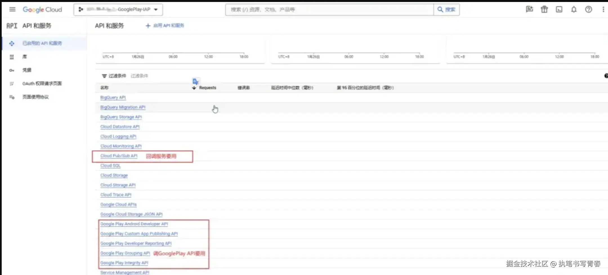Sort the table by the Requests column
This screenshot has width=608, height=275.
[208, 88]
